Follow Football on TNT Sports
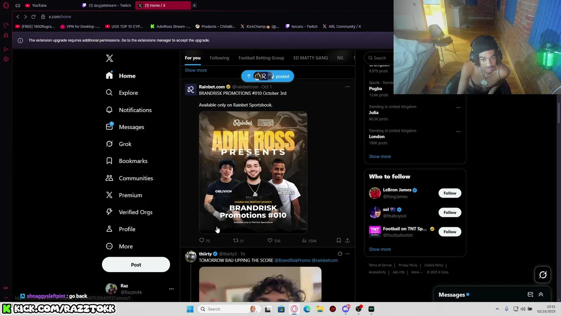 point(450,232)
